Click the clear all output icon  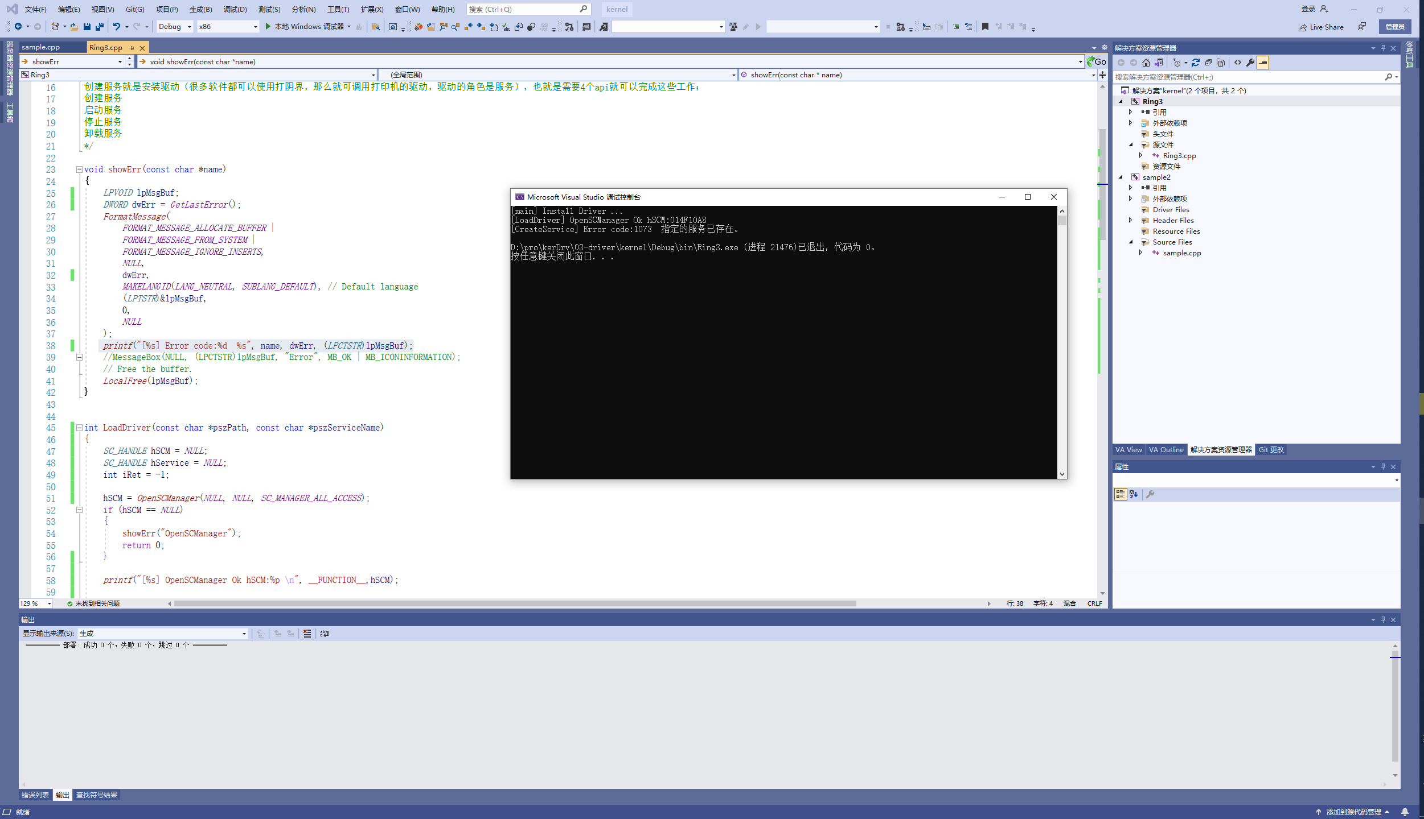[307, 634]
